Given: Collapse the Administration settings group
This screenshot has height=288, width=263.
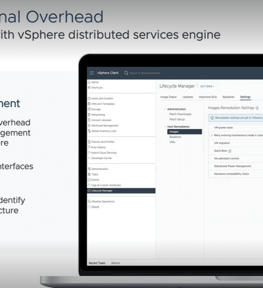Looking at the screenshot, I should [165, 109].
